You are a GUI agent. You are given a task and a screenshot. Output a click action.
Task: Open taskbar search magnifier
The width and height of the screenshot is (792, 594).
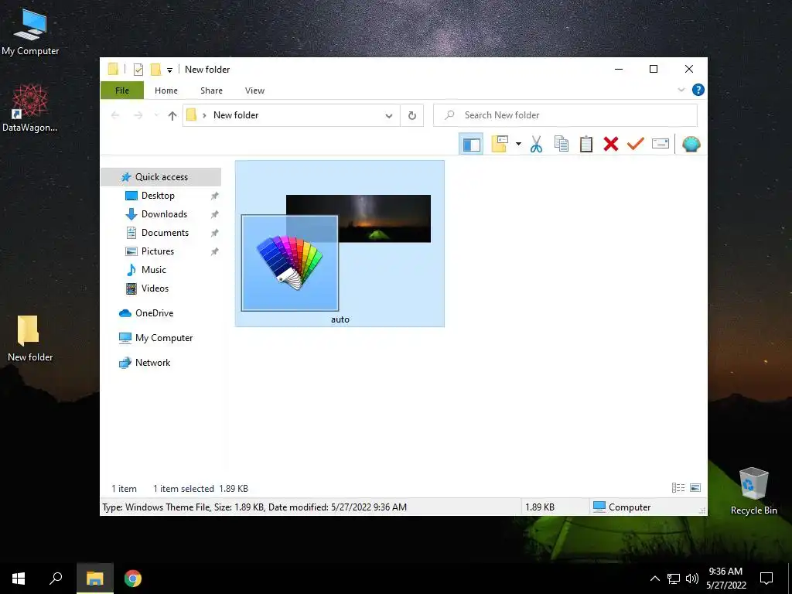(56, 579)
